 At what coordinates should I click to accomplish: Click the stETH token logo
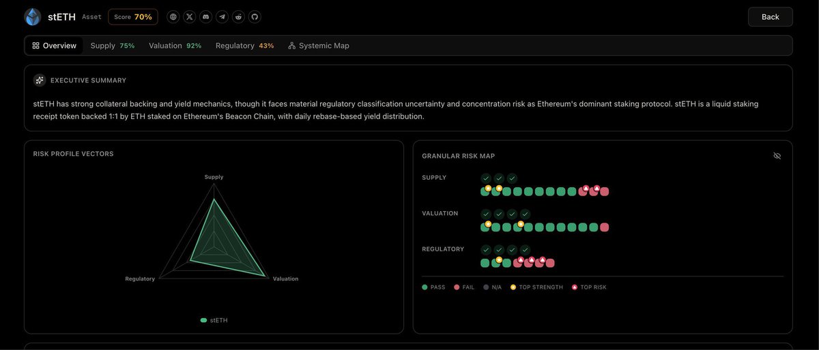click(x=33, y=16)
